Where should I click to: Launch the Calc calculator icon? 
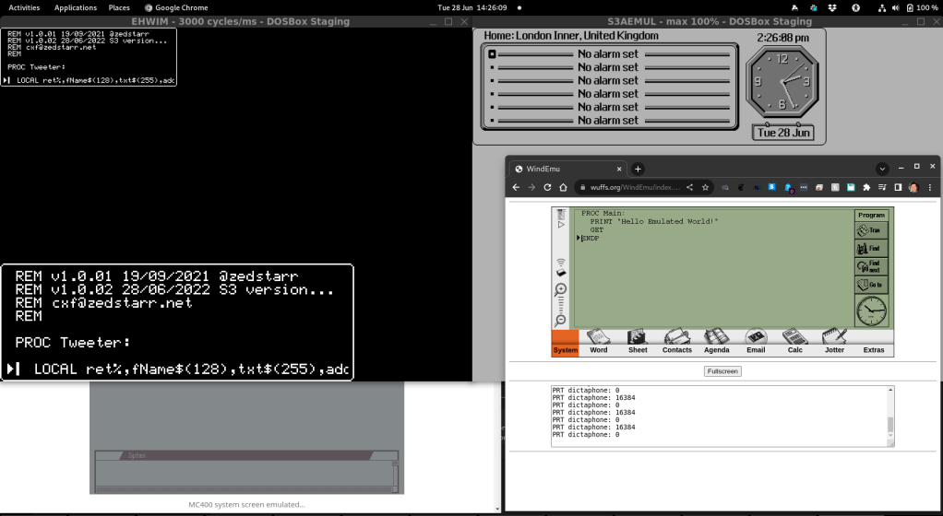pos(794,342)
